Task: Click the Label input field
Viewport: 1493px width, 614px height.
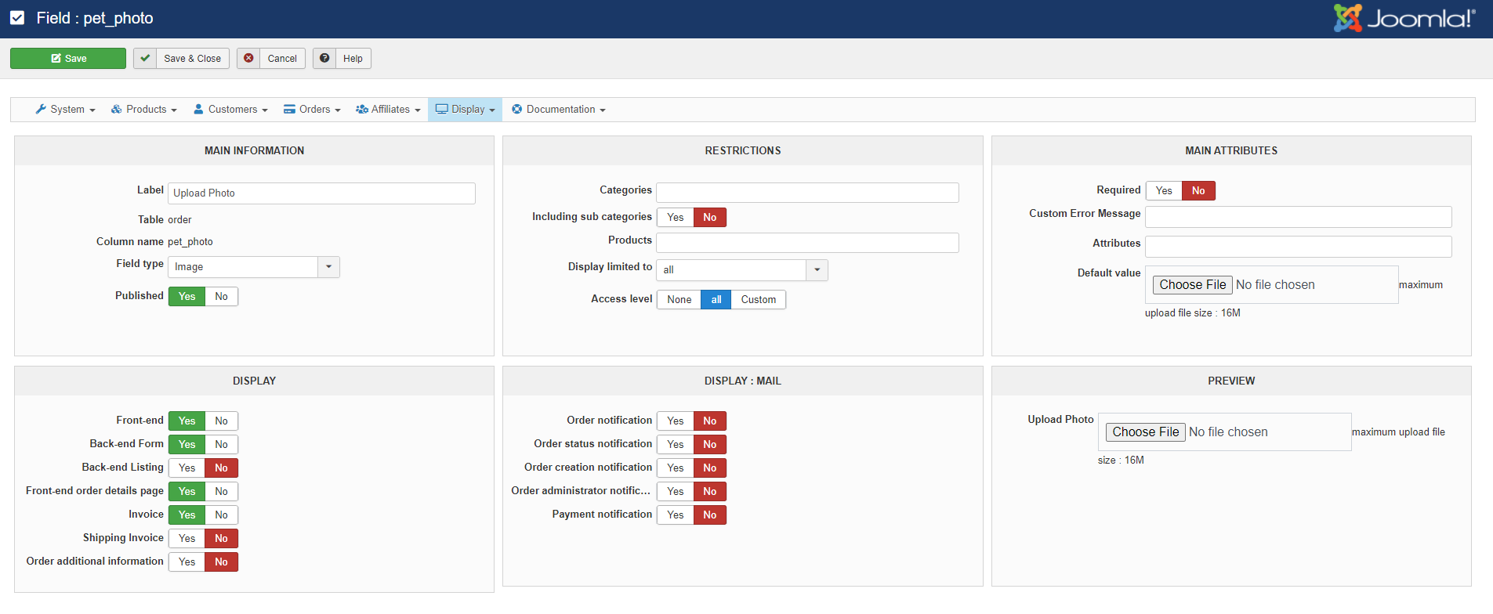Action: (x=321, y=193)
